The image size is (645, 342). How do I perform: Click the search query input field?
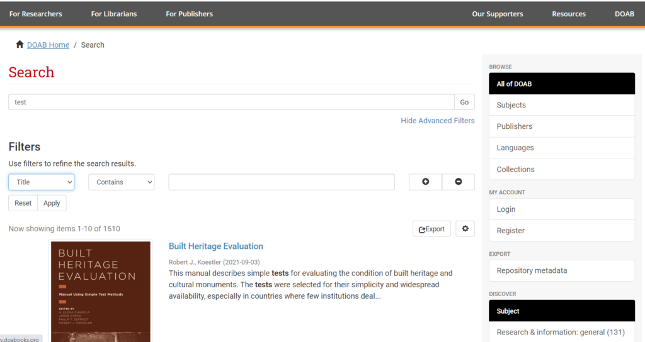tap(231, 102)
